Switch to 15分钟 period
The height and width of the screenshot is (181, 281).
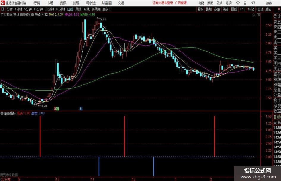38,9
